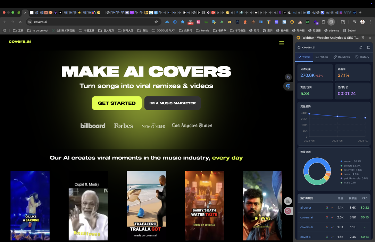This screenshot has height=242, width=375.
Task: Switch to the Whois tab
Action: pyautogui.click(x=322, y=57)
